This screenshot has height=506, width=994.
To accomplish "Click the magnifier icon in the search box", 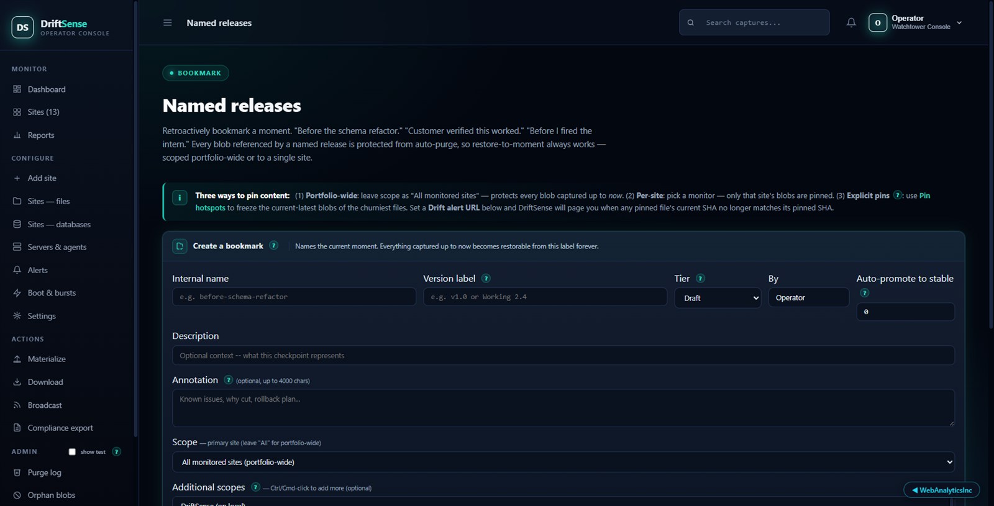I will (691, 23).
